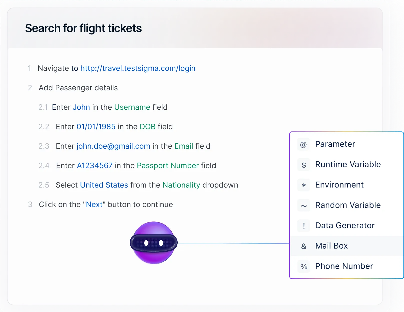Viewport: 404px width, 312px height.
Task: Click the United States test data value
Action: click(104, 185)
